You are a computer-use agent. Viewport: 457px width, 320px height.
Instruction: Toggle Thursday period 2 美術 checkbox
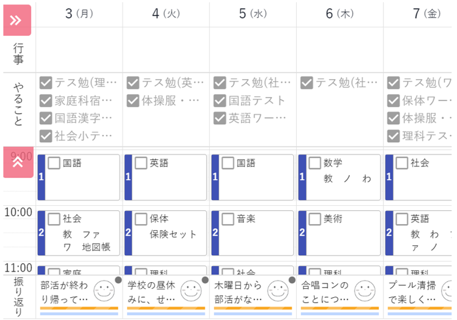pyautogui.click(x=315, y=219)
